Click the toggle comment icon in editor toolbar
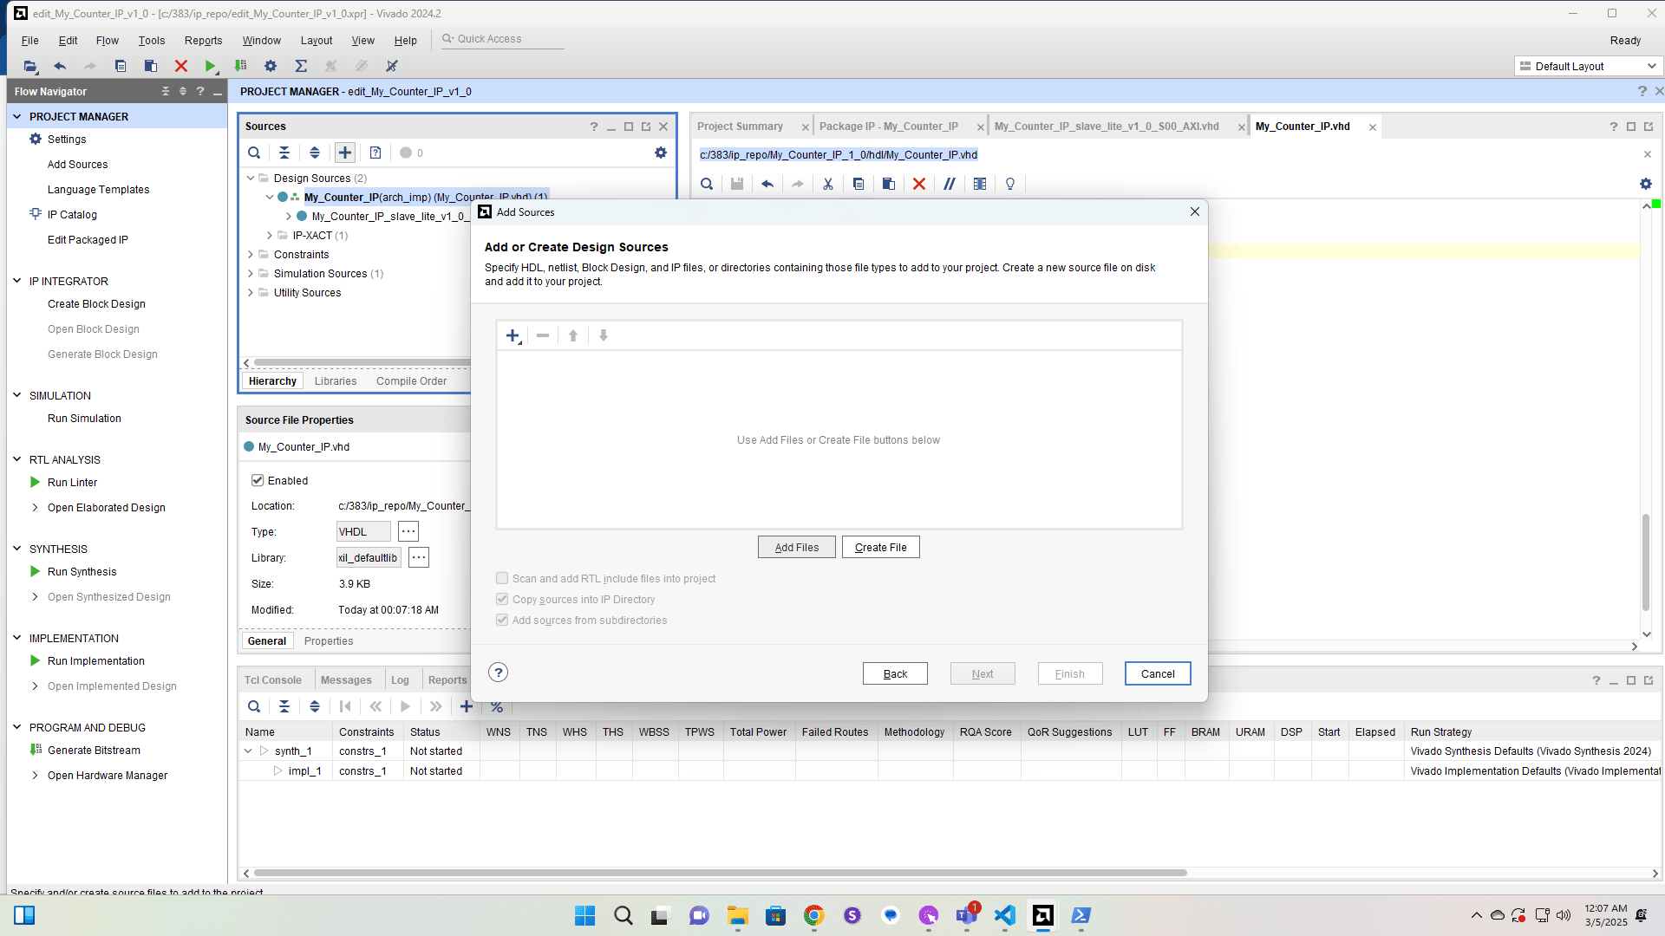This screenshot has height=936, width=1665. tap(950, 184)
